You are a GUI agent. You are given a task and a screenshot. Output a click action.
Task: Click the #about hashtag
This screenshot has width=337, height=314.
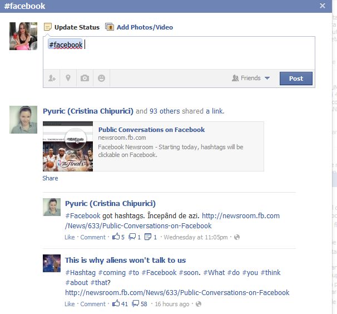[77, 282]
